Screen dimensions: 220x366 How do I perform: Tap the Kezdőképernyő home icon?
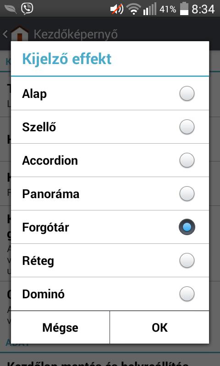(20, 33)
